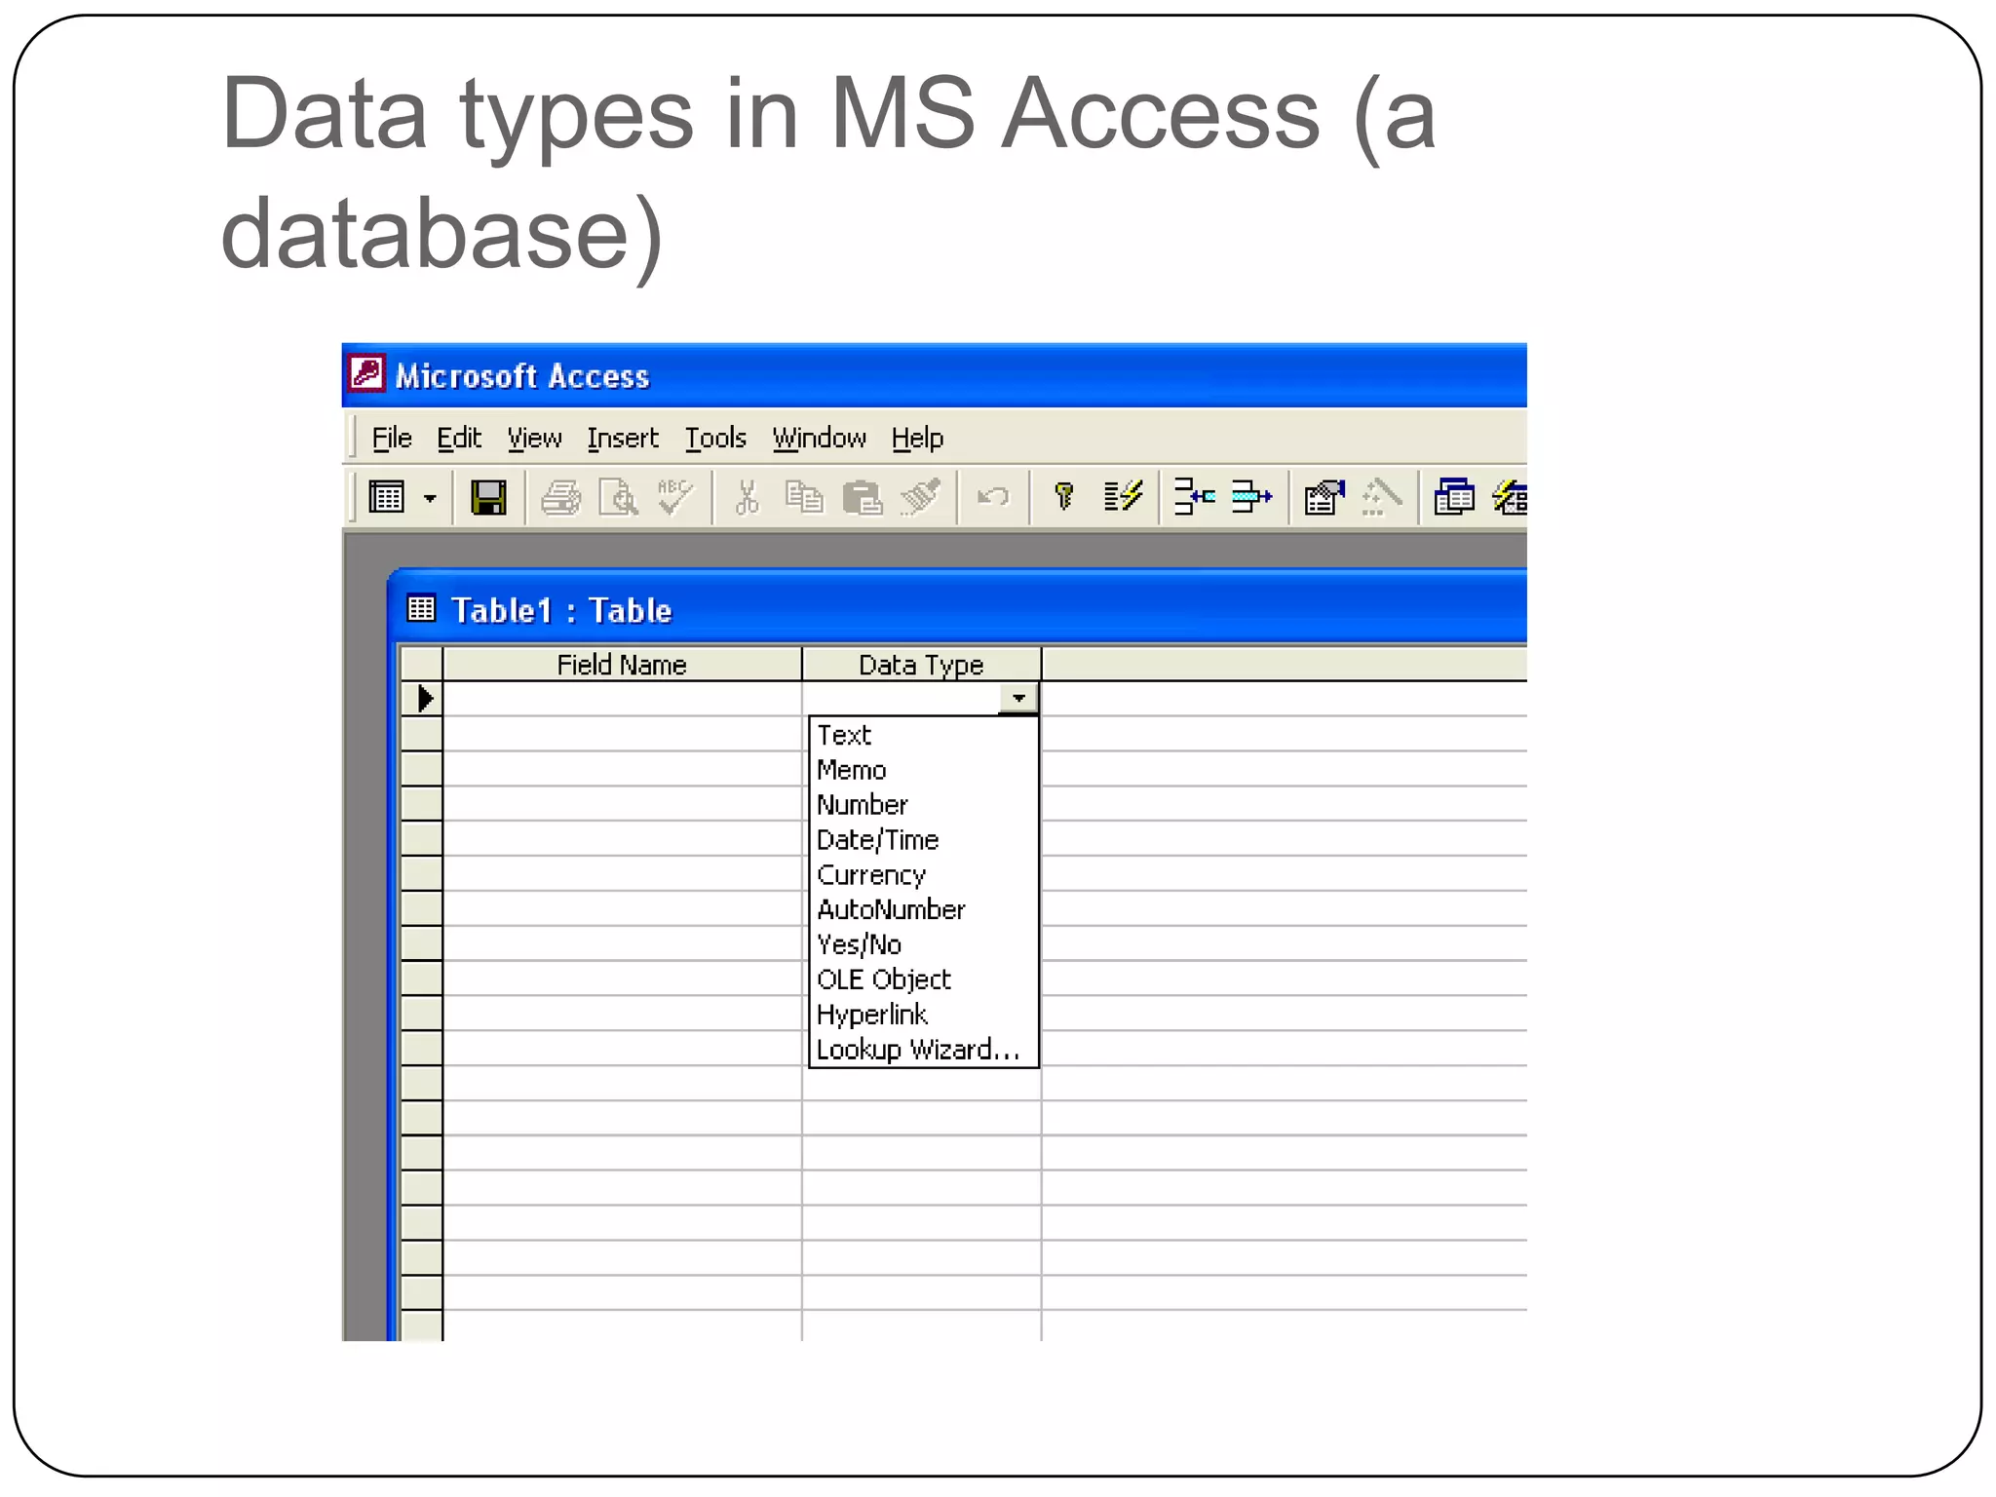Select Number from the data type list
Screen dimensions: 1996x1497
tap(923, 805)
